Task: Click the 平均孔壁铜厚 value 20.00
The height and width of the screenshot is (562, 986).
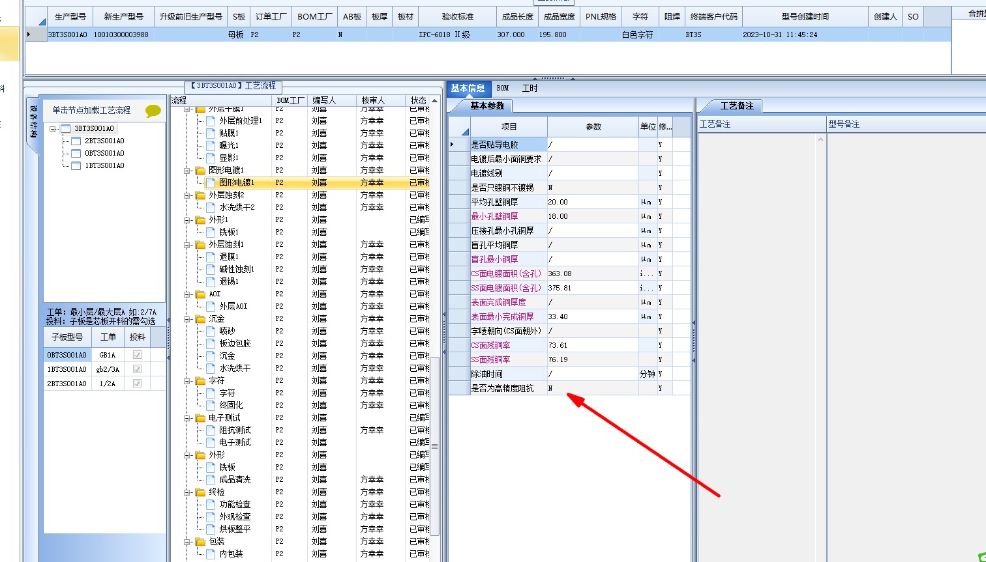Action: [593, 202]
